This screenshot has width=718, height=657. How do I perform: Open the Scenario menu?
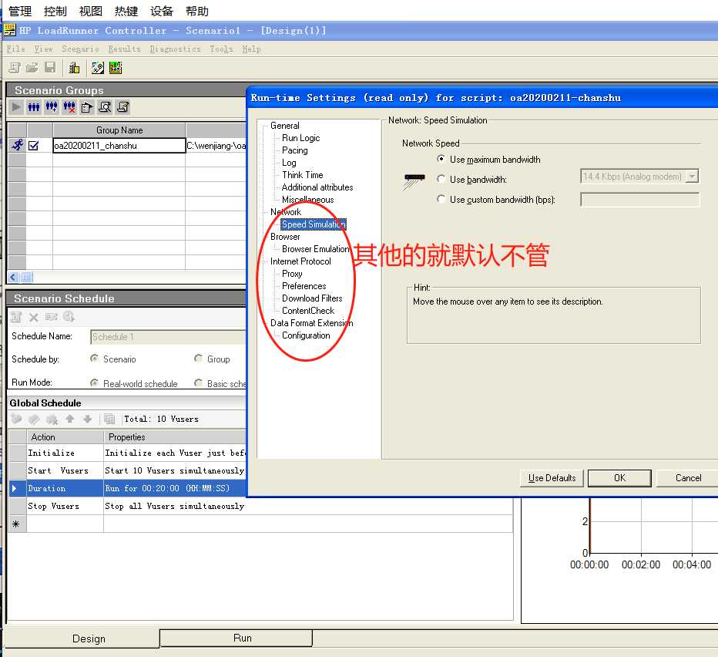click(80, 49)
